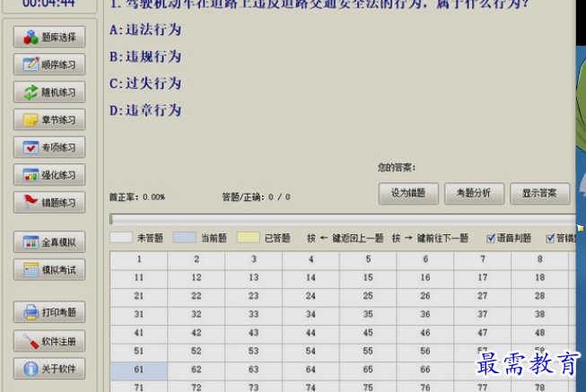Open 软件注册 registration button
Image resolution: width=586 pixels, height=392 pixels.
pos(49,341)
